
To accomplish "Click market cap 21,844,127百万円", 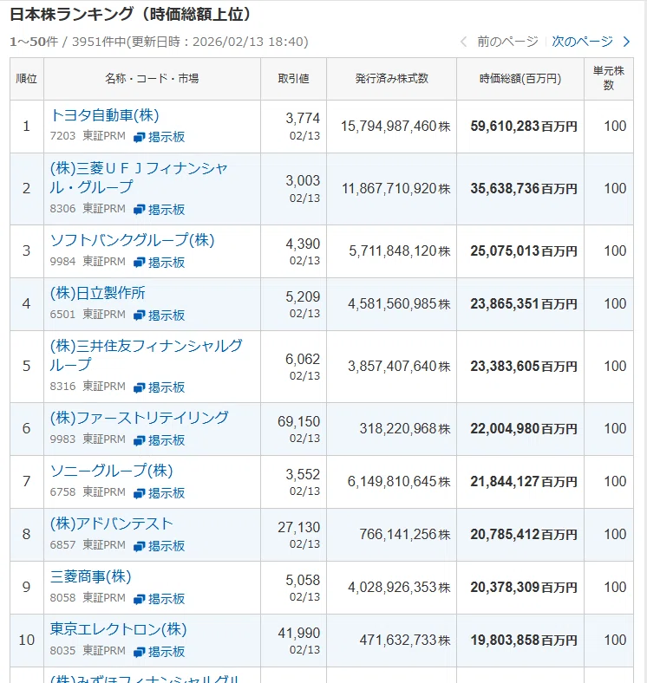I will tap(524, 481).
